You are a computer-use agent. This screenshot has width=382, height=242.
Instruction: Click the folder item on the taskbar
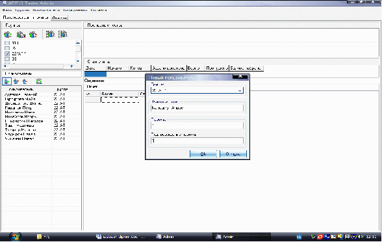click(x=44, y=237)
